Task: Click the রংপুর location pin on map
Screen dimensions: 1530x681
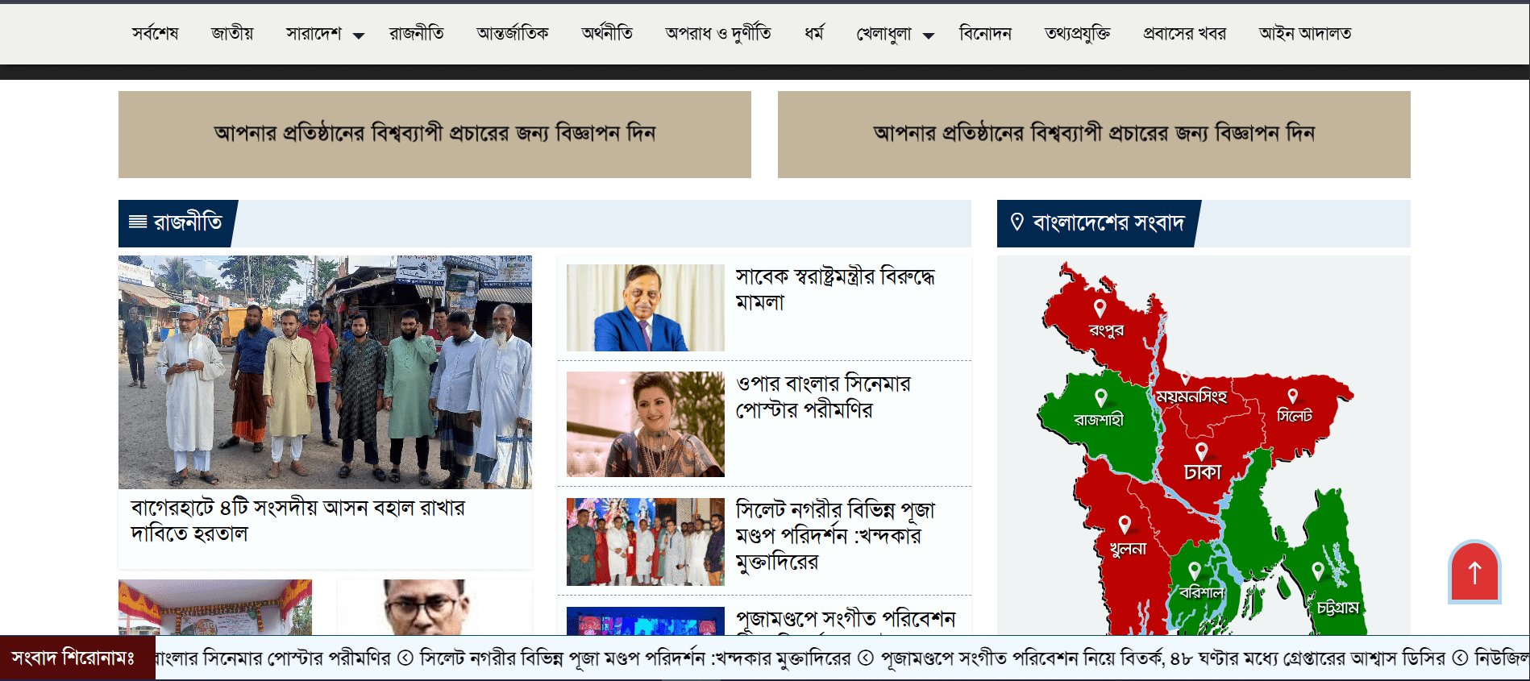Action: pos(1100,309)
